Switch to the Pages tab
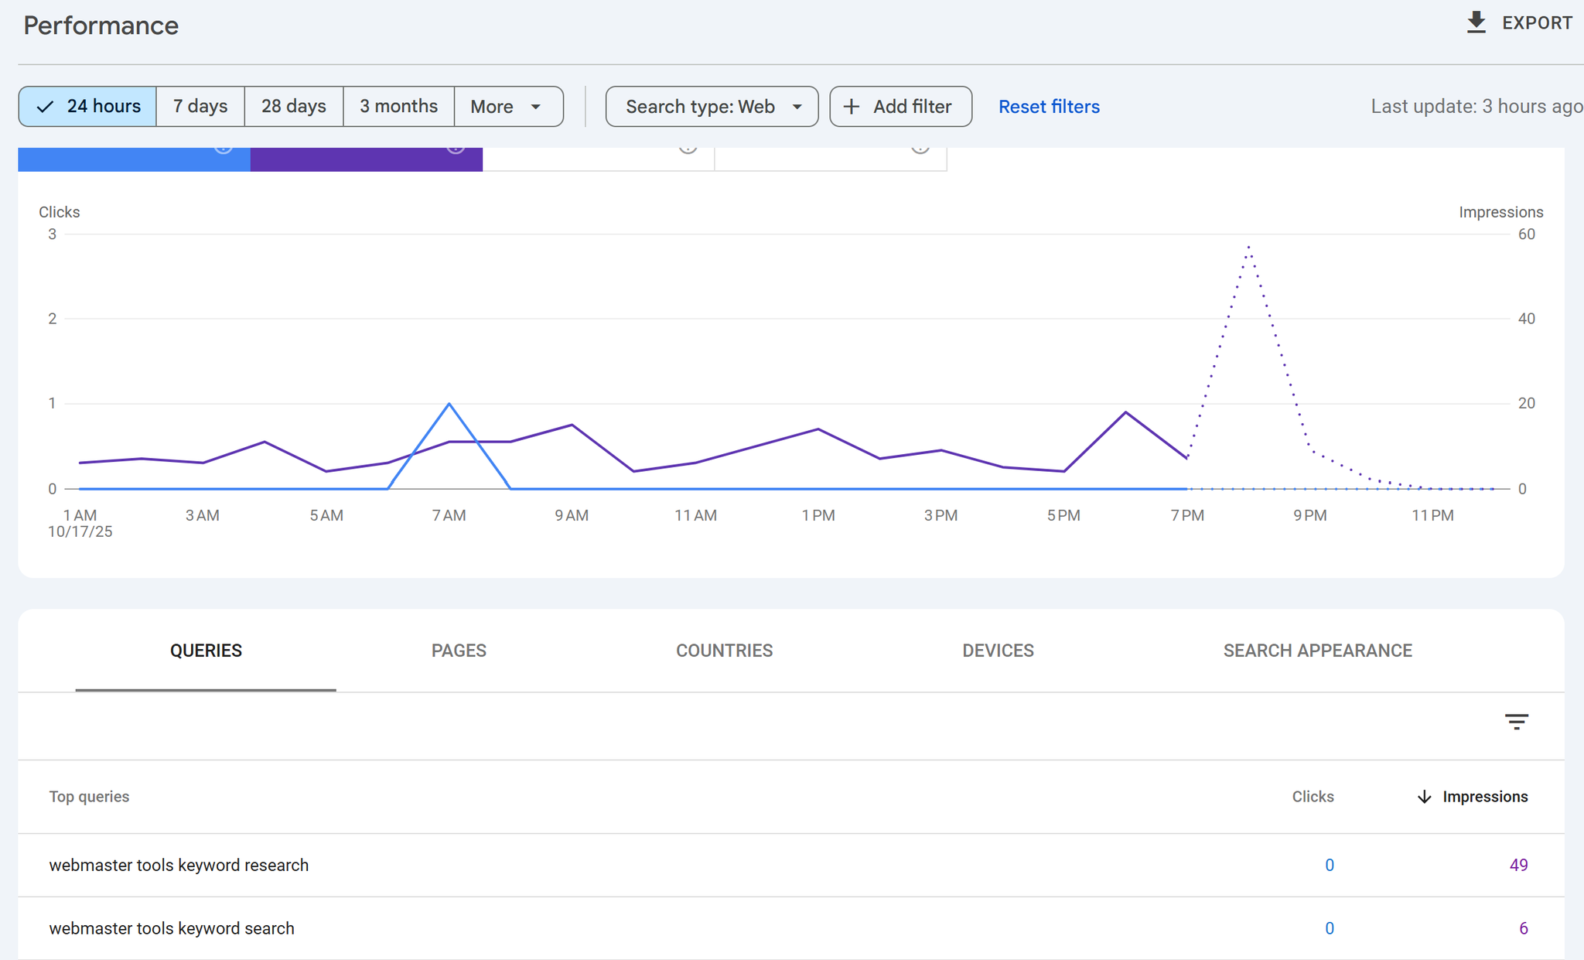The image size is (1584, 960). coord(459,651)
